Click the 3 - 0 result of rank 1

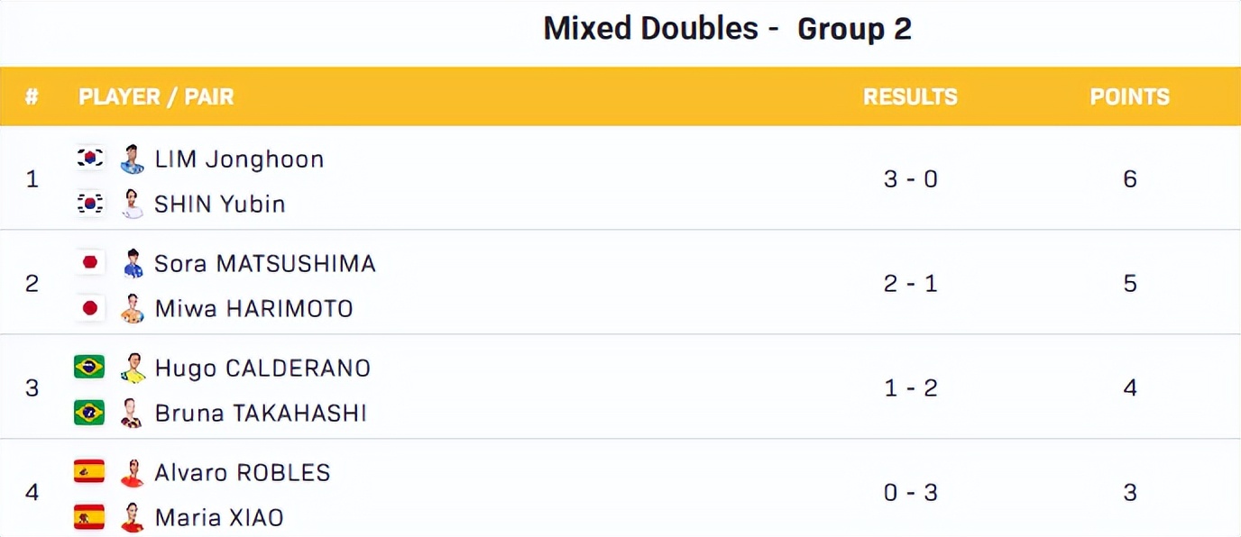click(910, 179)
